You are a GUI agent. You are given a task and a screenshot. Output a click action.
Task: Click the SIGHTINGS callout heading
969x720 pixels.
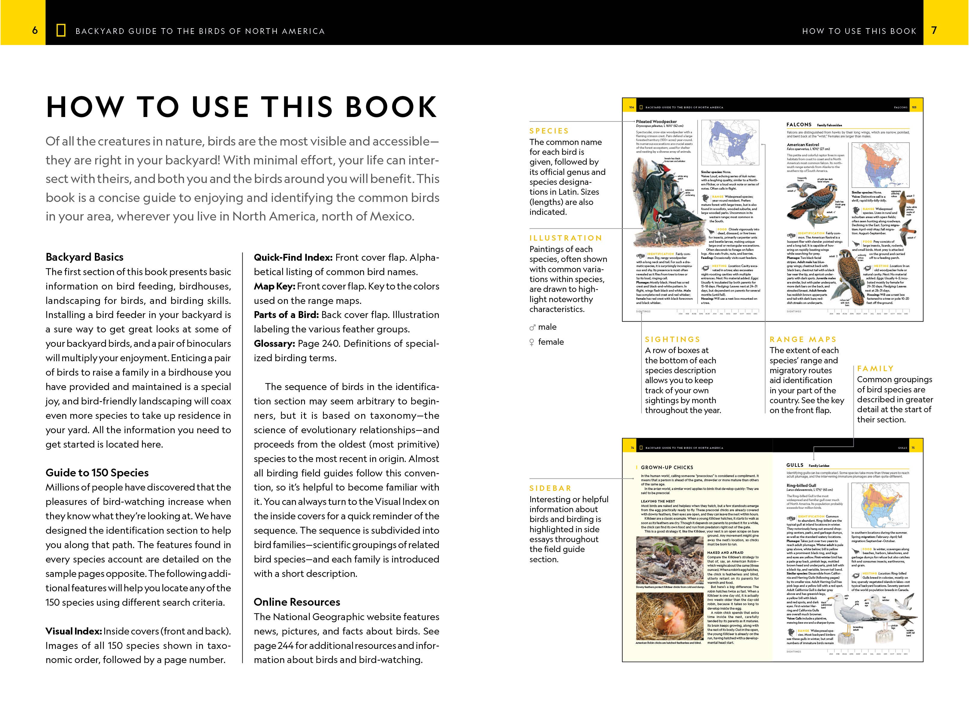(x=672, y=340)
